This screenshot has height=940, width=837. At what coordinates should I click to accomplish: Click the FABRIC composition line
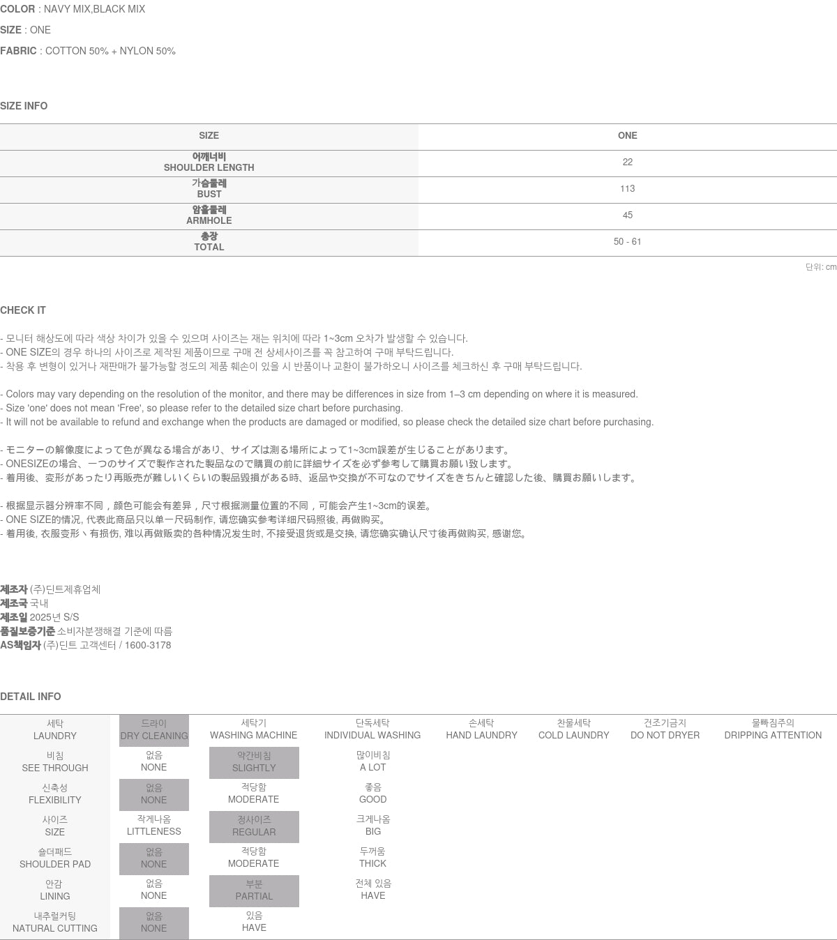[x=88, y=51]
